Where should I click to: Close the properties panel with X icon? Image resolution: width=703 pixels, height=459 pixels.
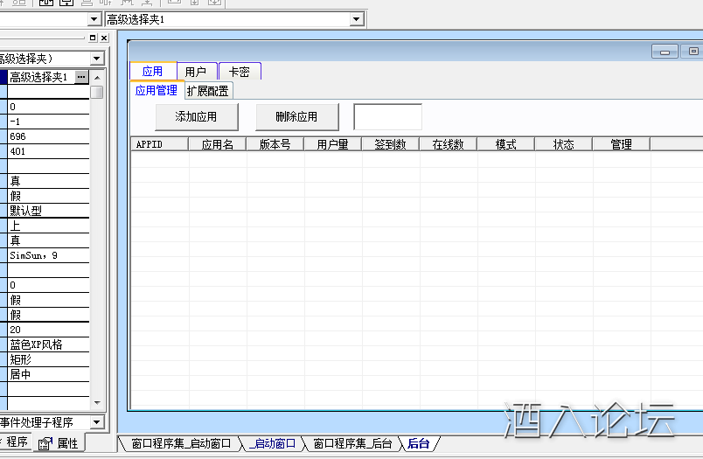click(104, 38)
